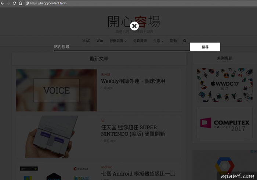The height and width of the screenshot is (180, 257).
Task: Open the Weebly相簿外連 article title
Action: [x=133, y=81]
